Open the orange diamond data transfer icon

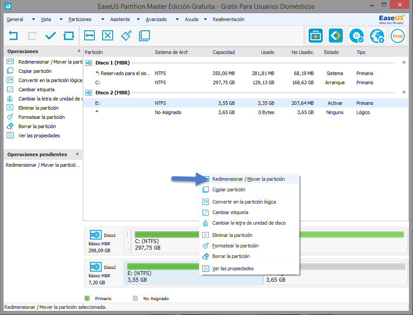(336, 36)
